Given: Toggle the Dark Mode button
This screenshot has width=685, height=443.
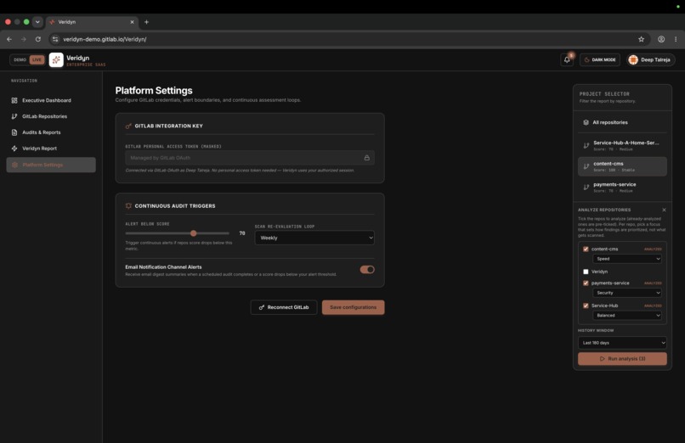Looking at the screenshot, I should coord(600,59).
